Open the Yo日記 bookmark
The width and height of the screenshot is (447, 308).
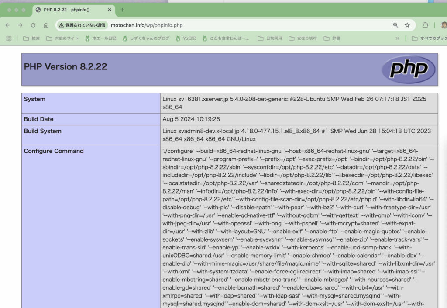coord(186,38)
